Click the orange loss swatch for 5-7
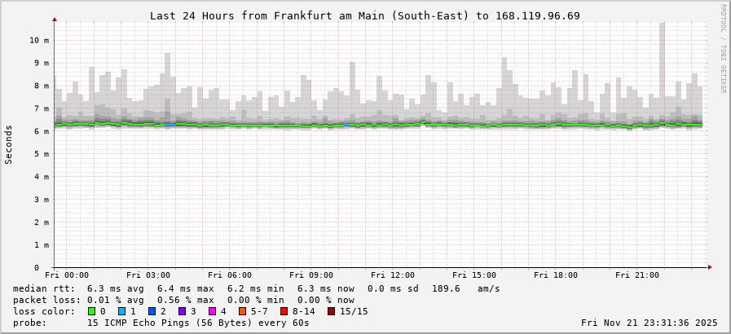 242,311
